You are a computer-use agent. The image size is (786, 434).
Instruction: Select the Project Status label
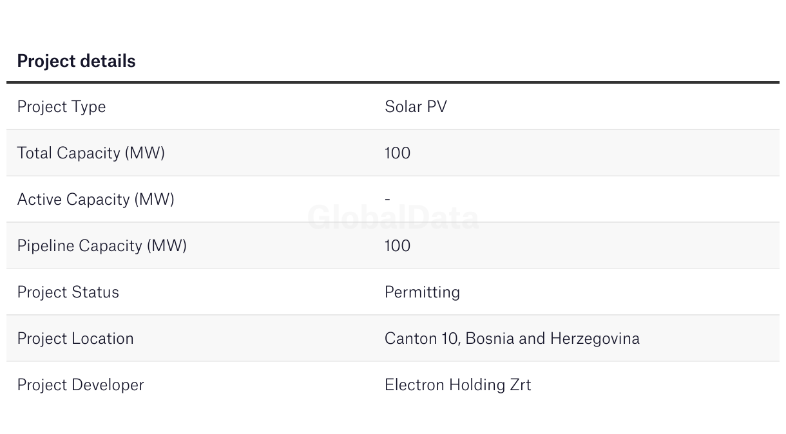coord(68,292)
